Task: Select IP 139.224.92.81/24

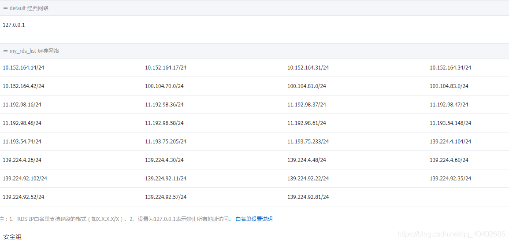Action: tap(308, 197)
